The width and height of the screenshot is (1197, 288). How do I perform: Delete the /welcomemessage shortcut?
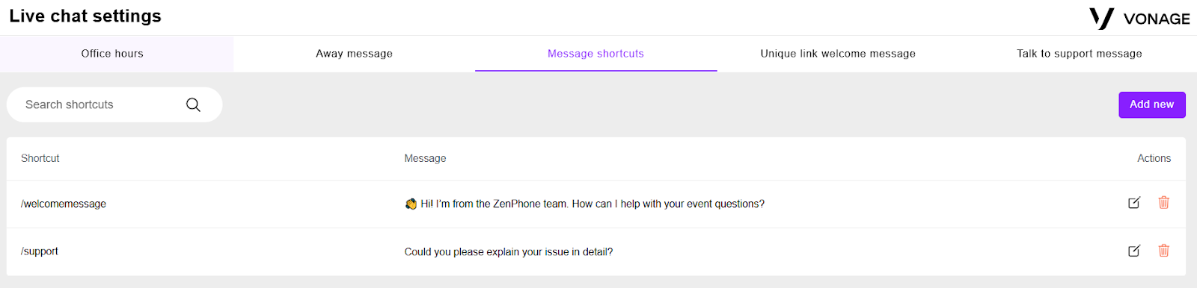point(1163,202)
